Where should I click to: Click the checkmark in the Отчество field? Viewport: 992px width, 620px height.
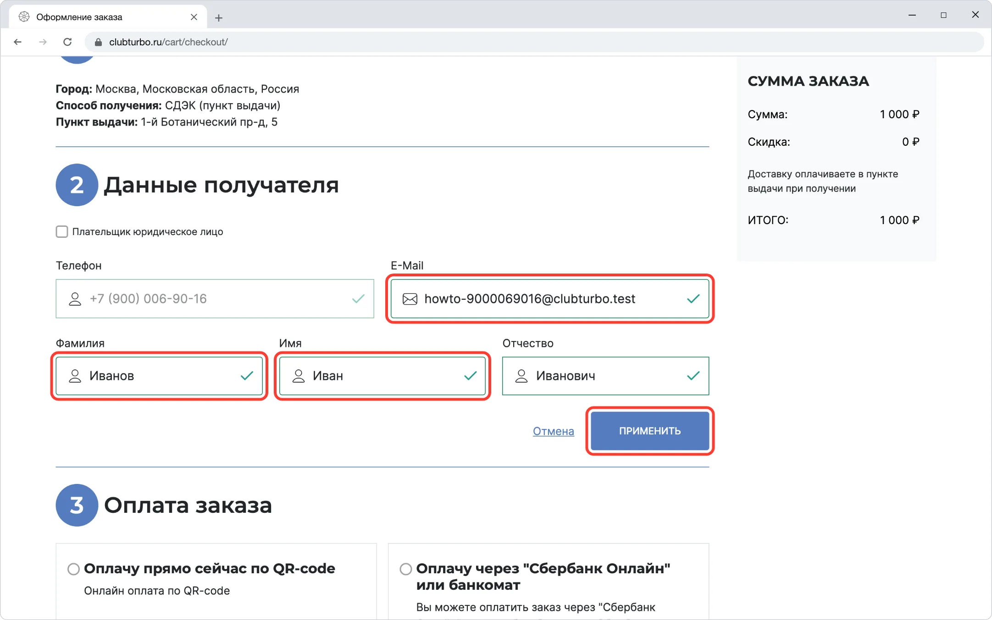click(x=693, y=376)
